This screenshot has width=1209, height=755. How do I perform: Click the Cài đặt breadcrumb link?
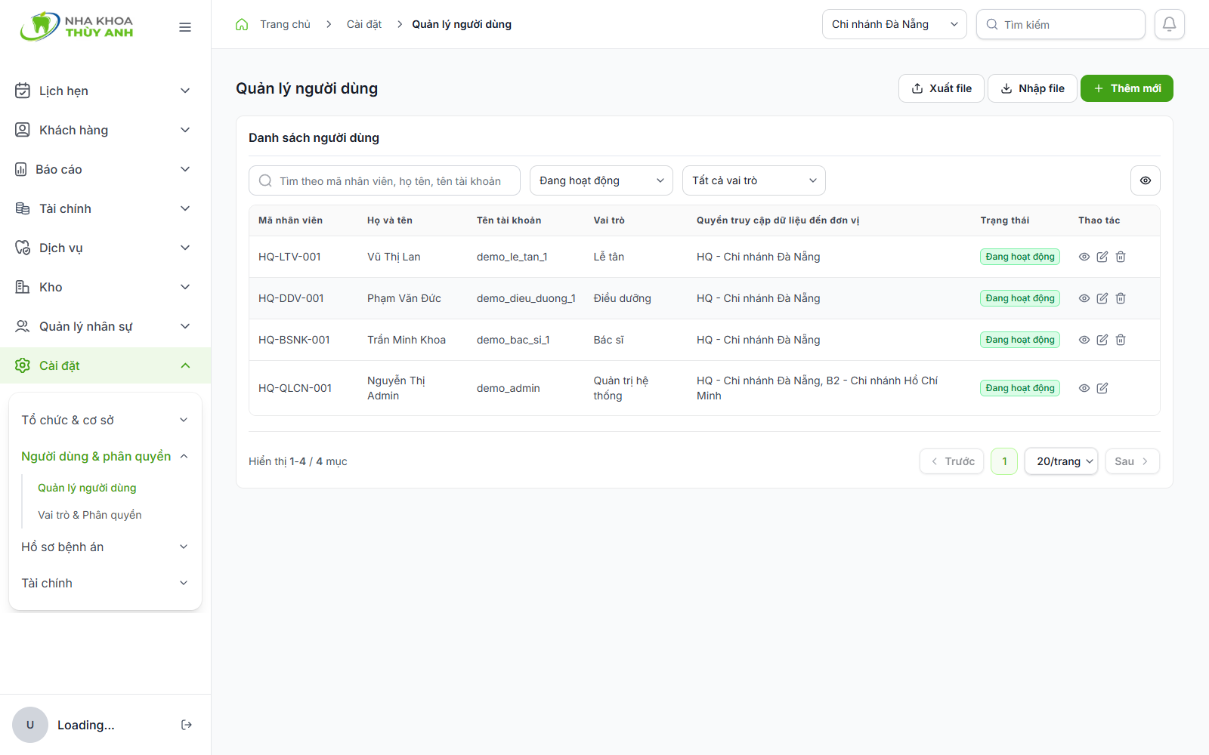[364, 24]
